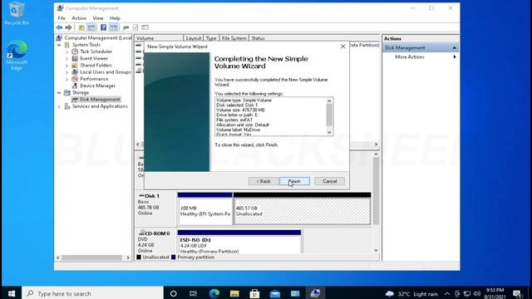Select Shared Folders in the tree
Viewport: 532px width, 299px height.
coord(96,65)
